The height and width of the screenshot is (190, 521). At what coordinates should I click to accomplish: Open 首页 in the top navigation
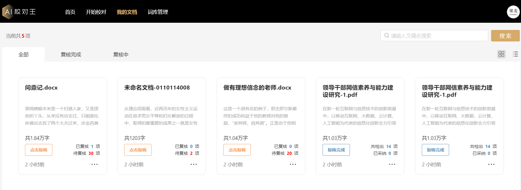pos(70,12)
